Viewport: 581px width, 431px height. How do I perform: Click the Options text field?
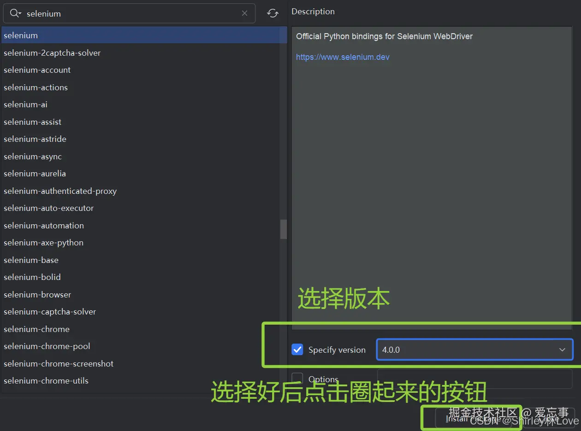point(475,379)
